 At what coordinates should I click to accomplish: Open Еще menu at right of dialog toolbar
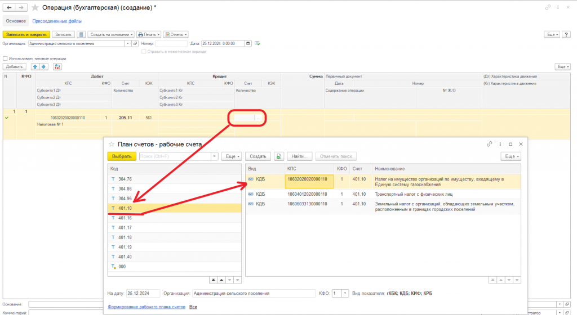(x=511, y=156)
